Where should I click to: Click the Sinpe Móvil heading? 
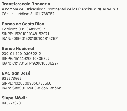[x=14, y=98]
